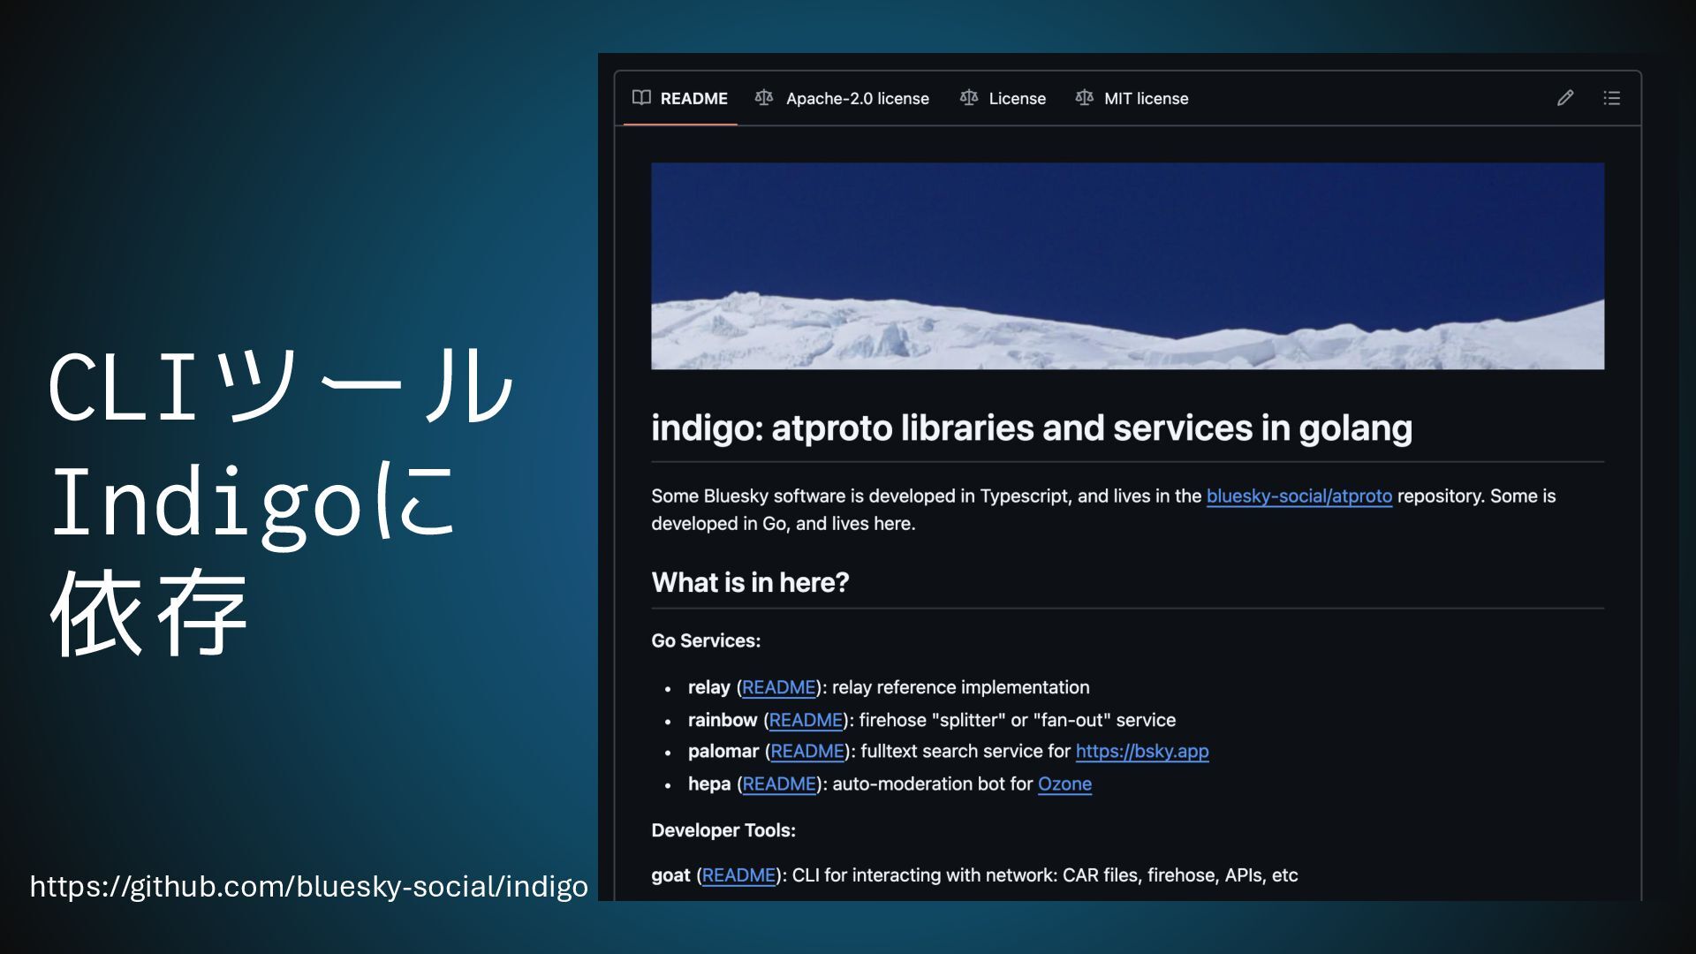Open the goat README link
Image resolution: width=1696 pixels, height=954 pixels.
738,875
